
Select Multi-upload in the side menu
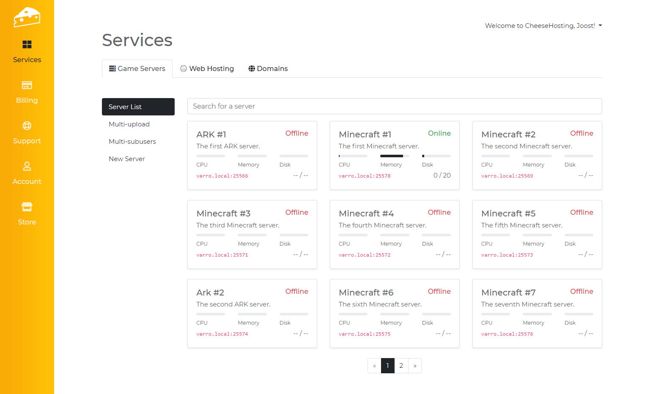[x=129, y=124]
